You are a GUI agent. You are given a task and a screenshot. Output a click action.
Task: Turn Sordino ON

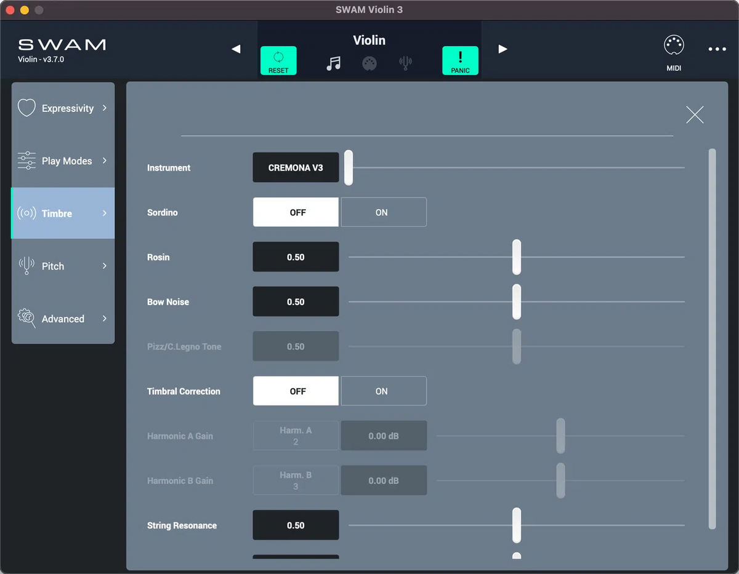point(383,212)
